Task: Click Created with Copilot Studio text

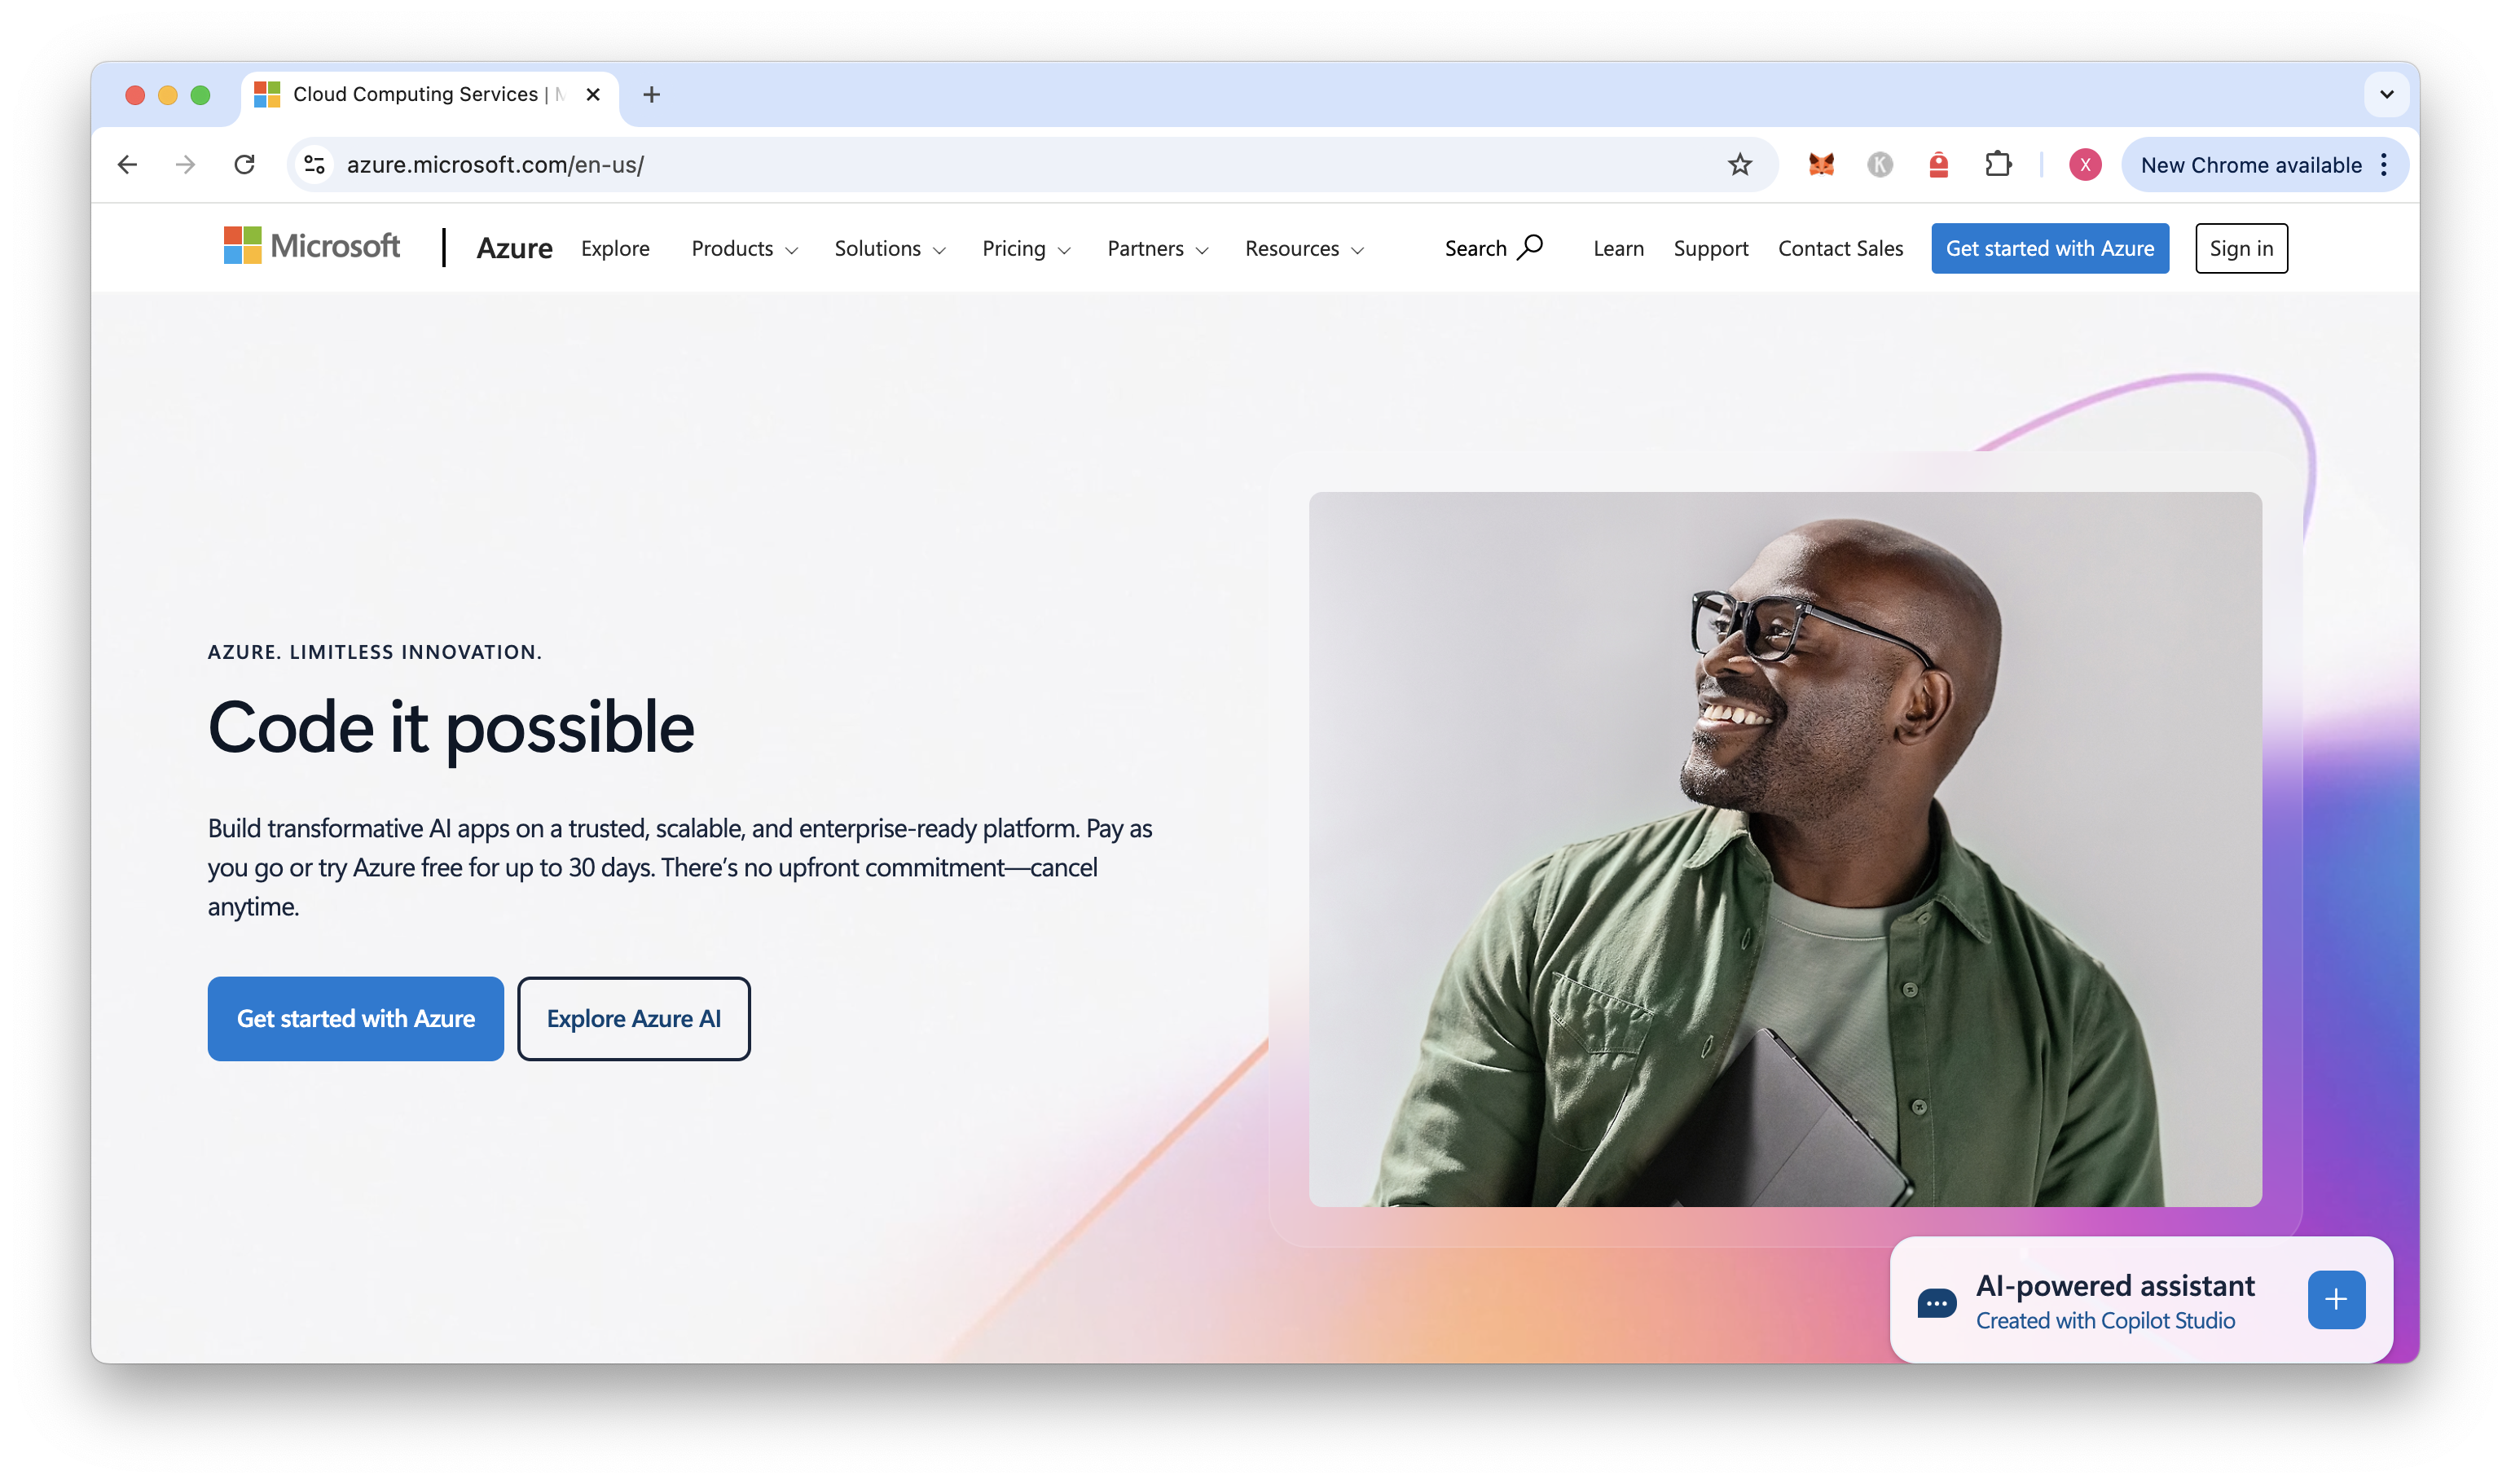Action: point(2105,1321)
